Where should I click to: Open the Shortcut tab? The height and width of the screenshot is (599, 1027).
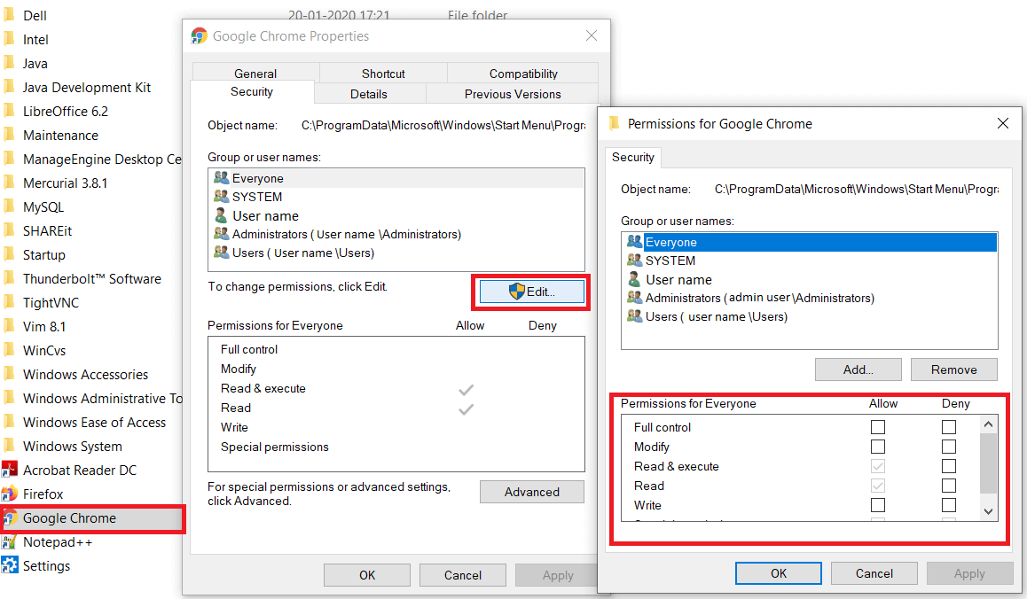pyautogui.click(x=383, y=73)
